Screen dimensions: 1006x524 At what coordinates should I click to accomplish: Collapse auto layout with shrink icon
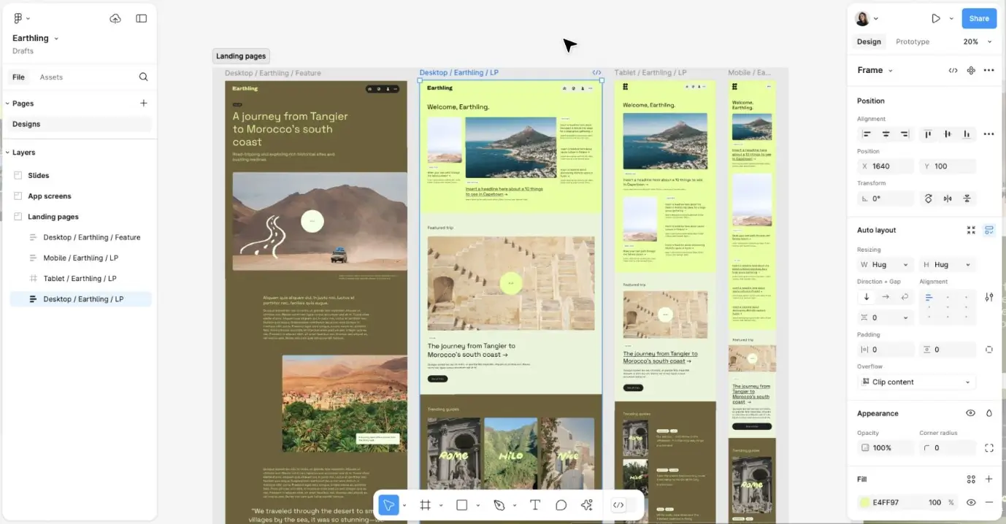coord(971,230)
